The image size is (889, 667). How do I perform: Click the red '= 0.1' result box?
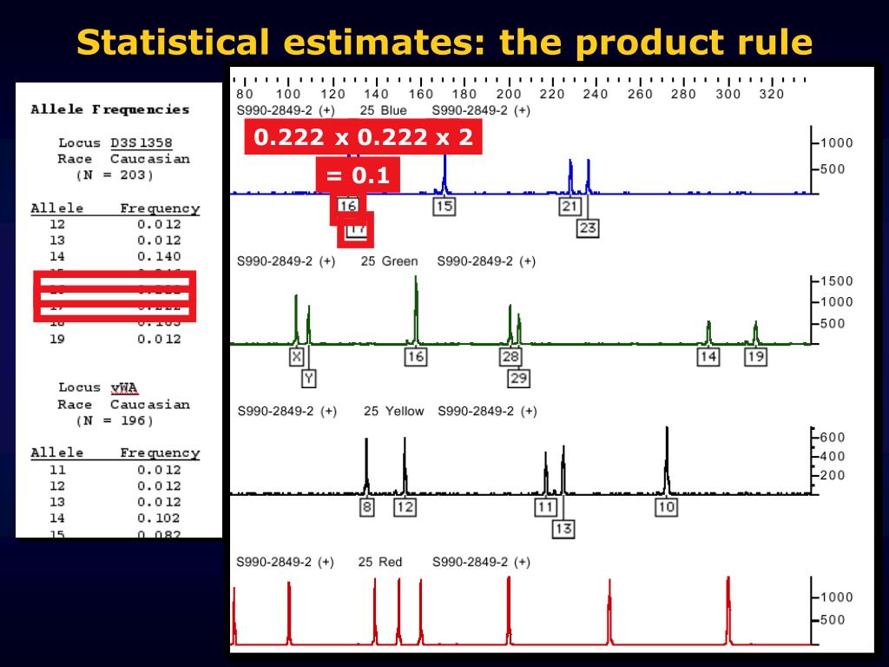358,175
